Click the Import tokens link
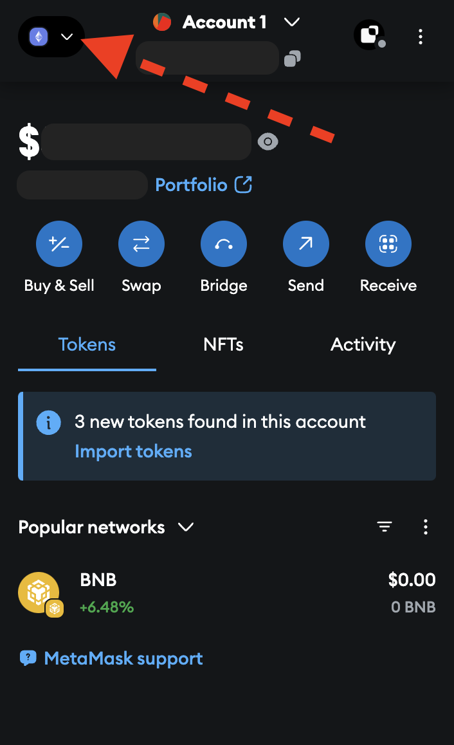The height and width of the screenshot is (745, 454). tap(133, 452)
